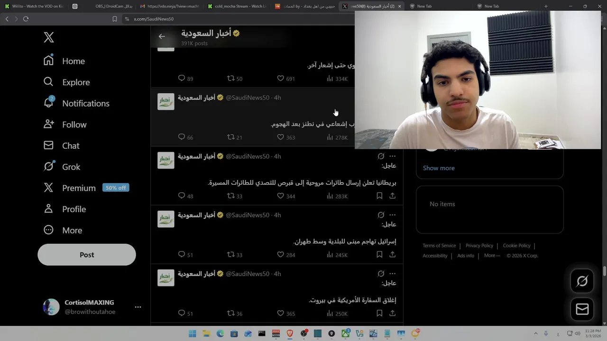Open the Explore page

(66, 82)
